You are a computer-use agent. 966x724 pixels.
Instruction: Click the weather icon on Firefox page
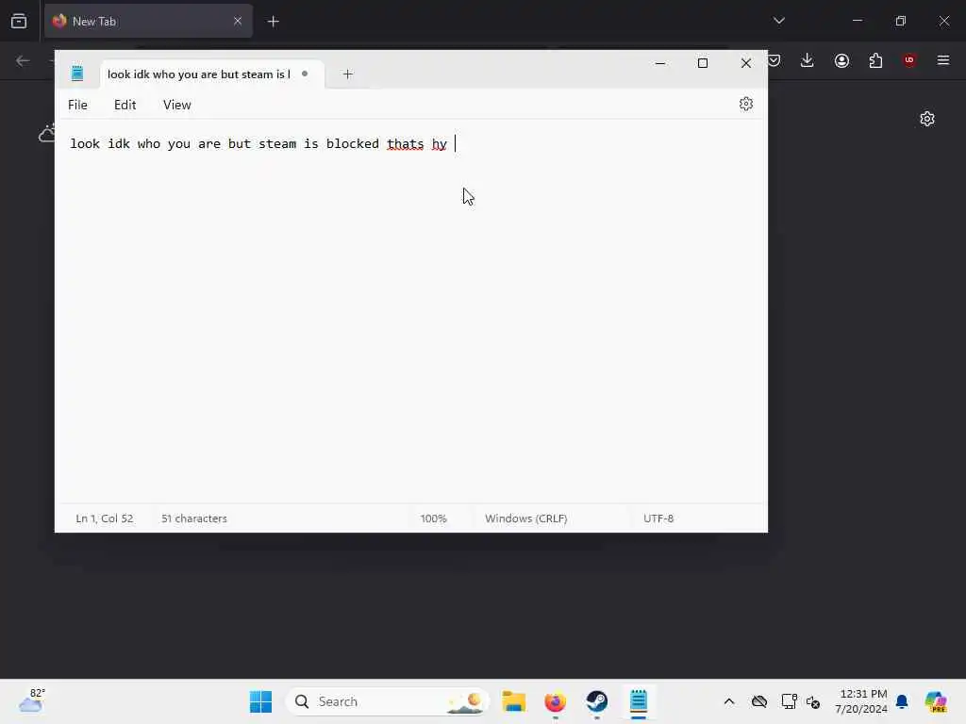[47, 133]
